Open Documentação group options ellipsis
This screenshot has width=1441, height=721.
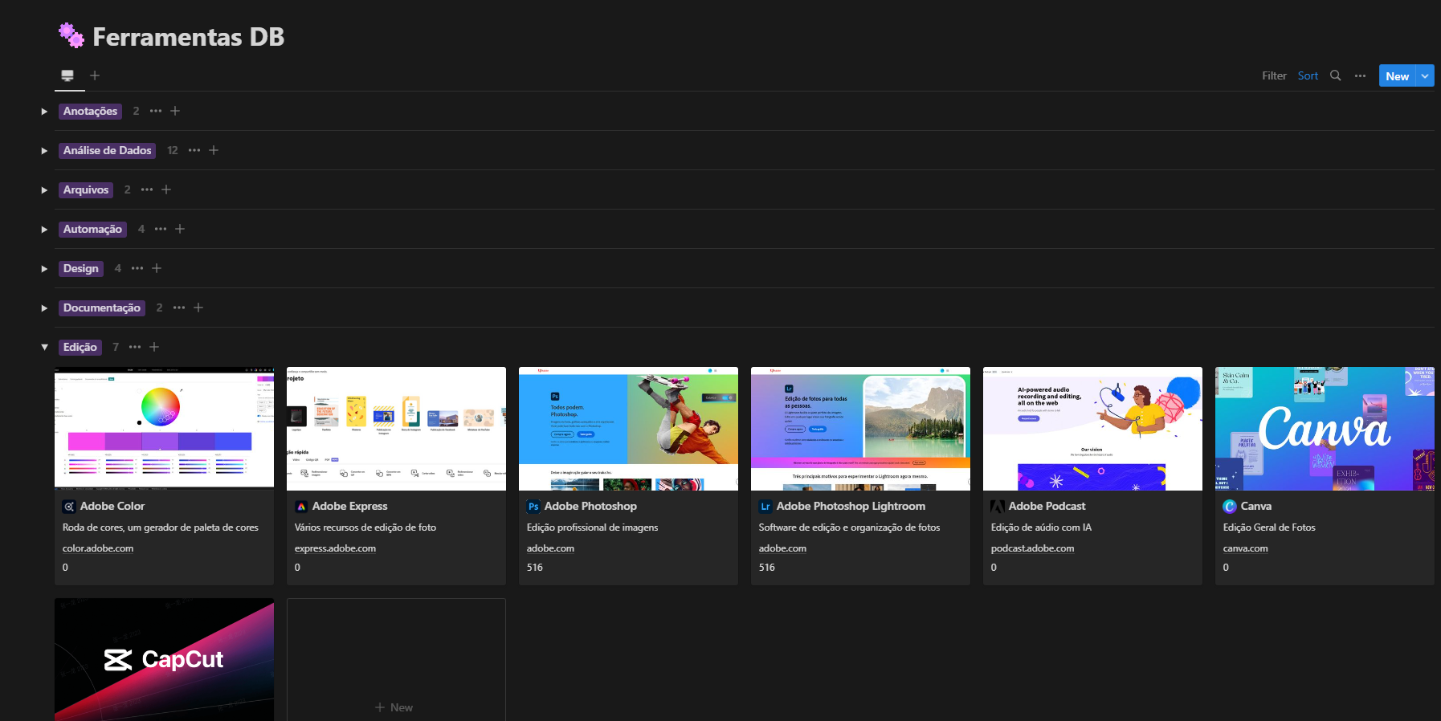click(x=179, y=308)
